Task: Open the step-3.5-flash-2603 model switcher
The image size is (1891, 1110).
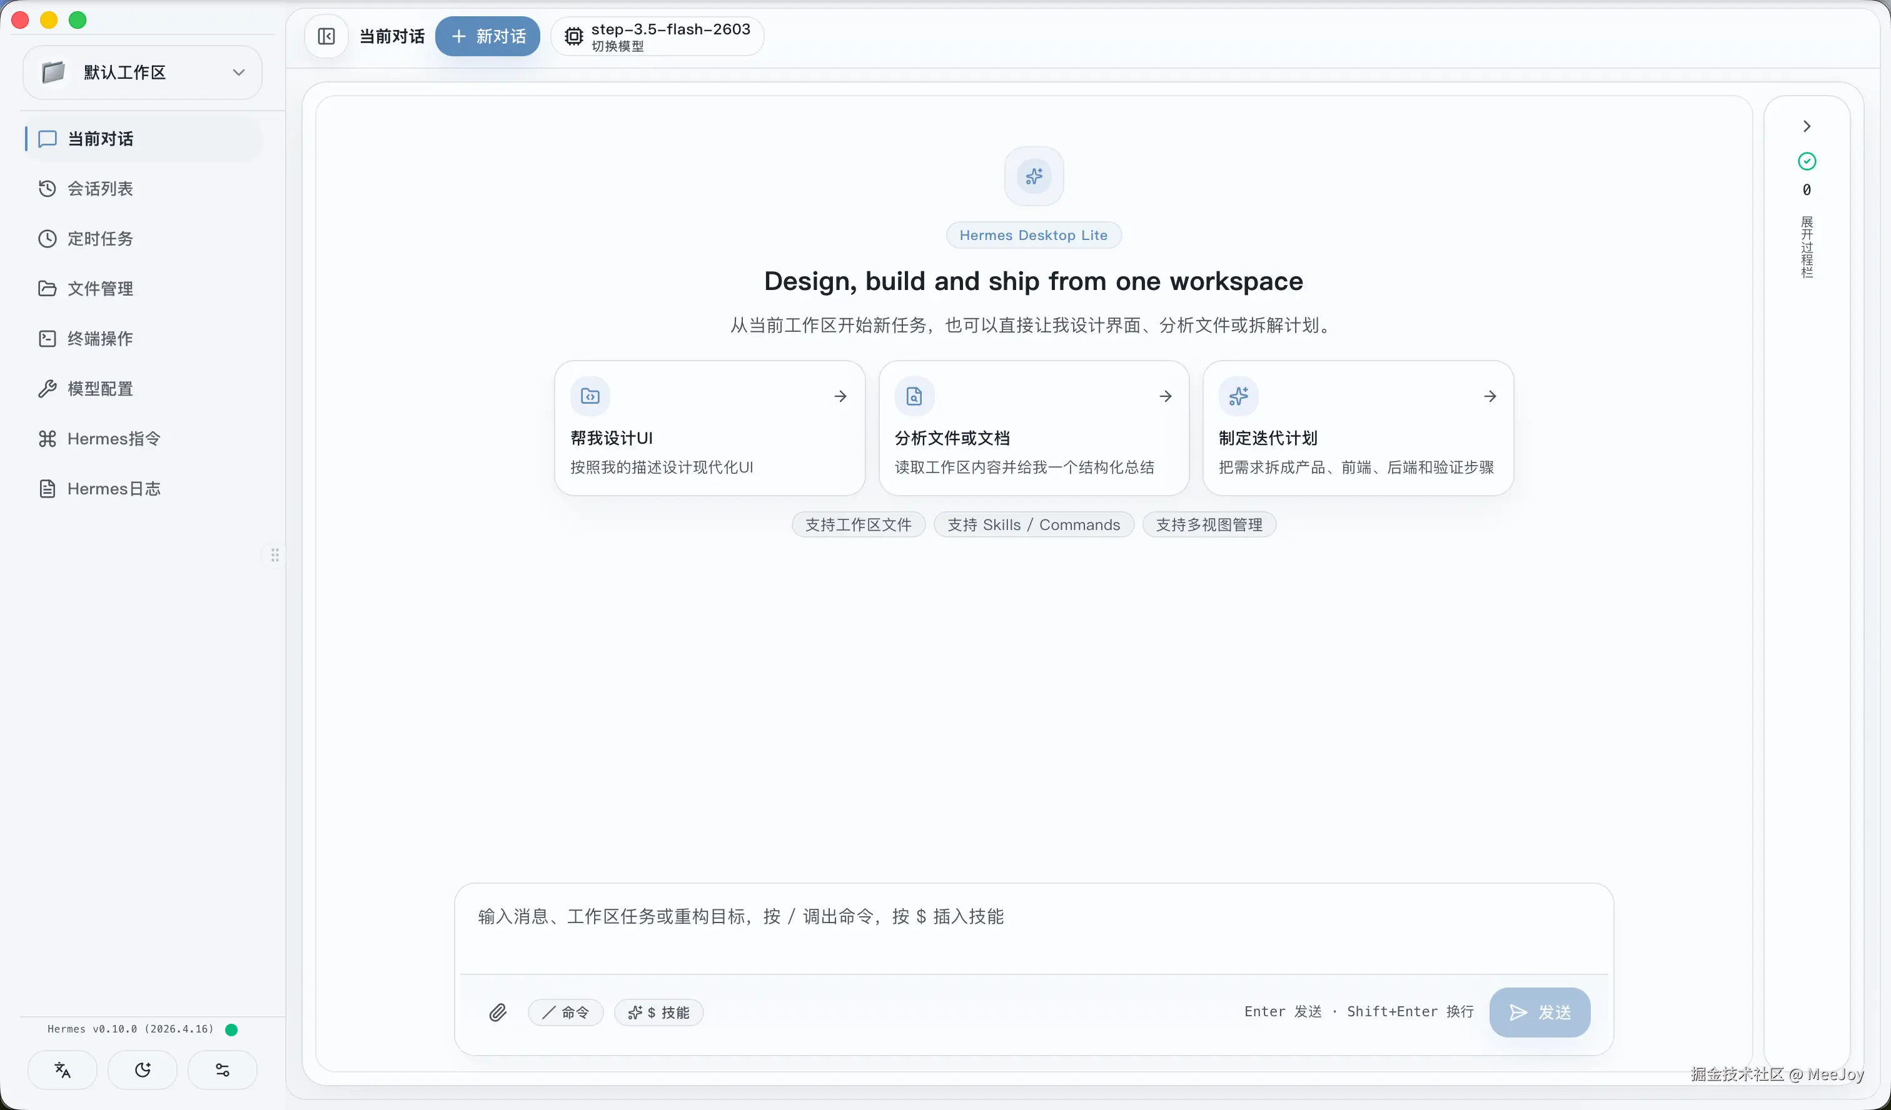Action: tap(657, 36)
